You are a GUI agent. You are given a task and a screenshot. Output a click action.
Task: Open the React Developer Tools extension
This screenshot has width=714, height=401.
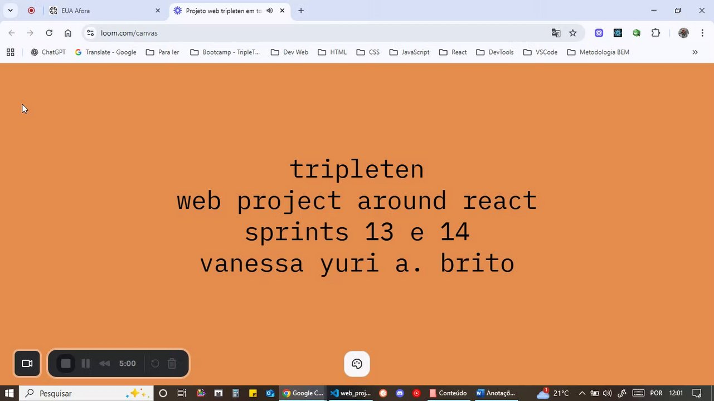(x=618, y=33)
